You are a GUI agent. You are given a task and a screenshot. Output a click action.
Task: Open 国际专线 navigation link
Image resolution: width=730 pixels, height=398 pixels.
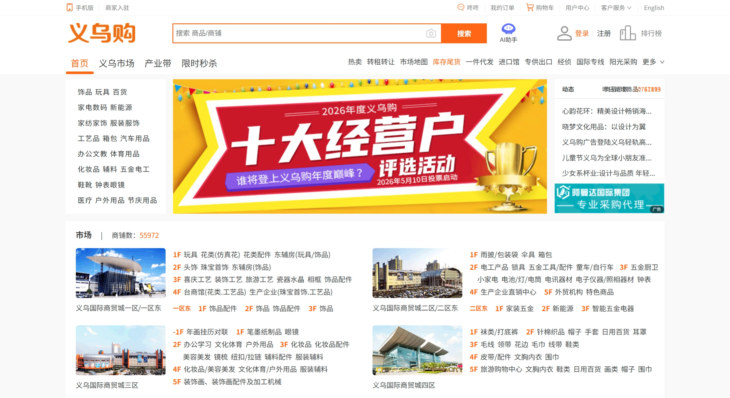[x=590, y=62]
